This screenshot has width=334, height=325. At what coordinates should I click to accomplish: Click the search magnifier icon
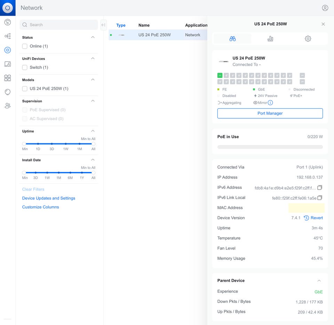point(25,25)
